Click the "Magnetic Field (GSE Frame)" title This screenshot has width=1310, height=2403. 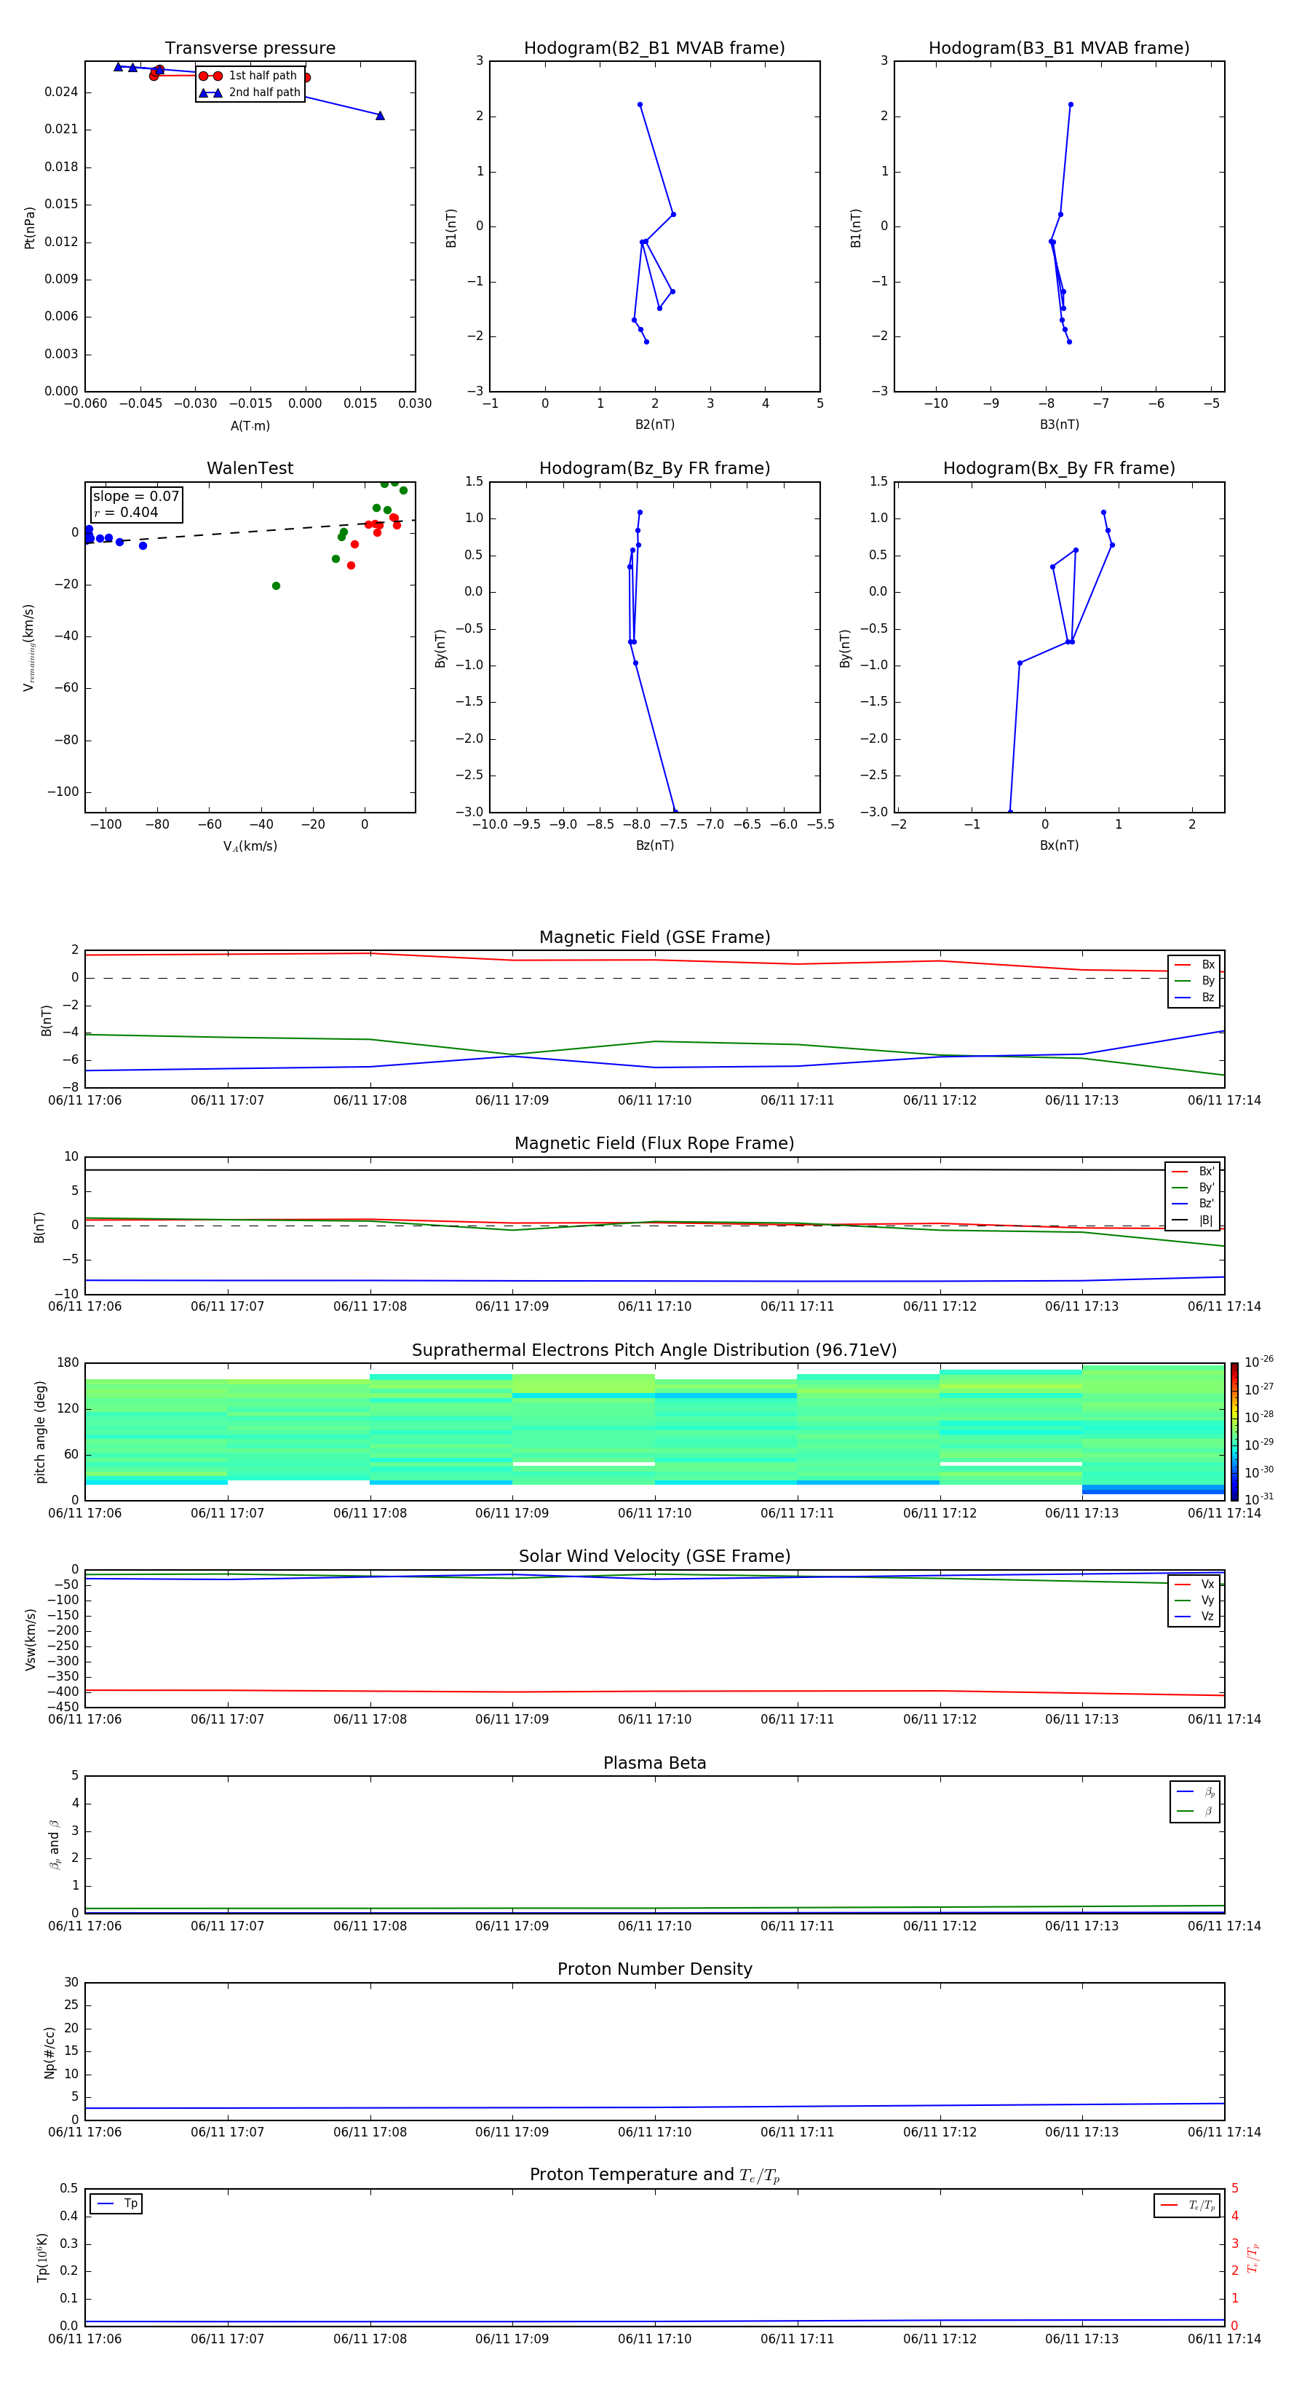(654, 937)
